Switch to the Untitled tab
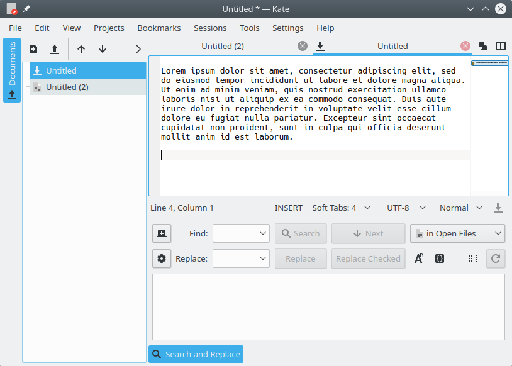 (x=392, y=46)
